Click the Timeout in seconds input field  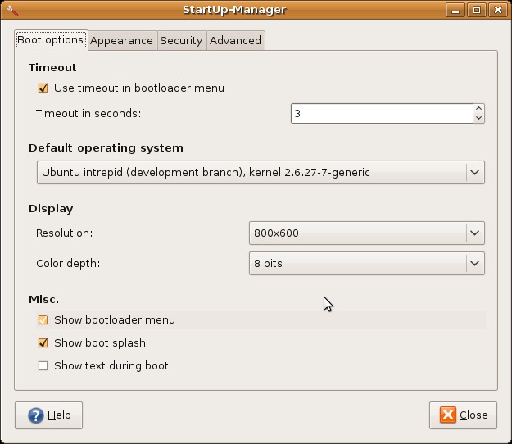click(x=382, y=114)
